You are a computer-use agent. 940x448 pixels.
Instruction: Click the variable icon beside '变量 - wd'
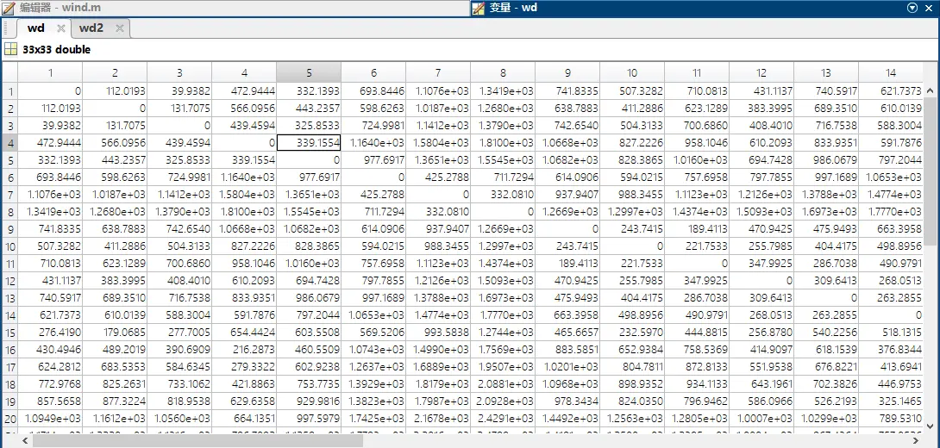click(478, 8)
